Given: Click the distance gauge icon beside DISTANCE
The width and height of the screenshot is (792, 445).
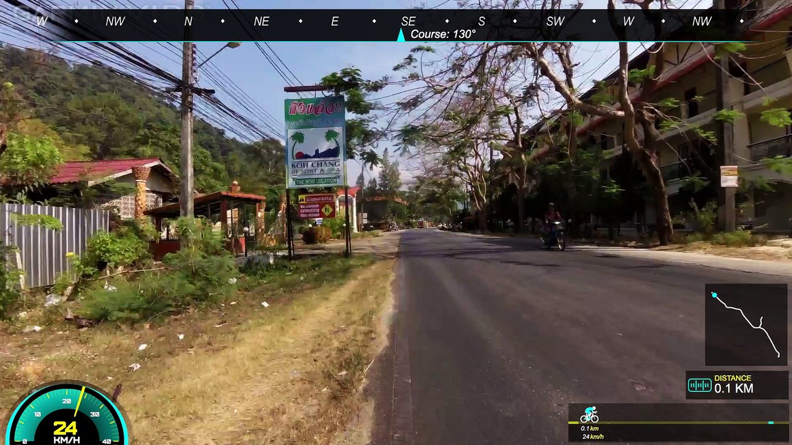Looking at the screenshot, I should [699, 386].
